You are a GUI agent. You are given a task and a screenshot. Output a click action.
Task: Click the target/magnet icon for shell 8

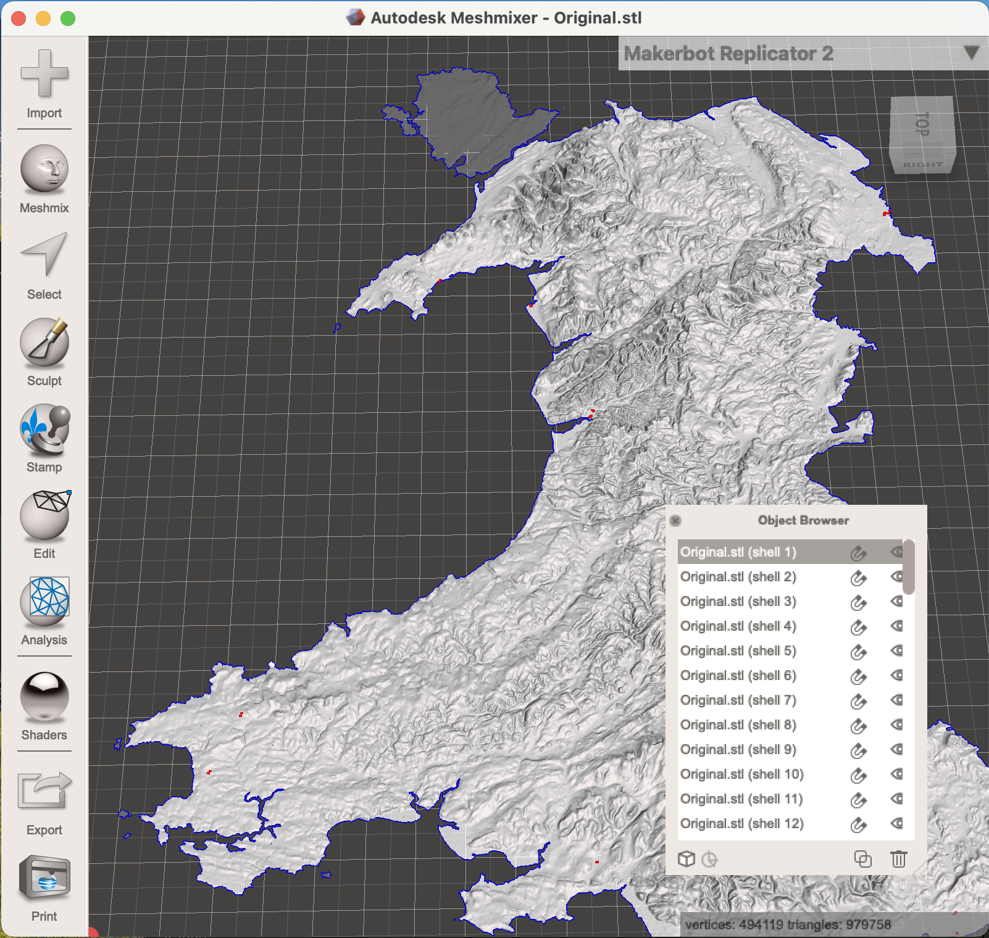859,726
